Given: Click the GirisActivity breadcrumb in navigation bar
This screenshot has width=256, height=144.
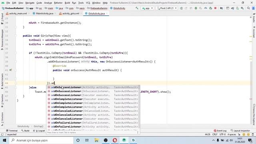Looking at the screenshot, I should (118, 8).
